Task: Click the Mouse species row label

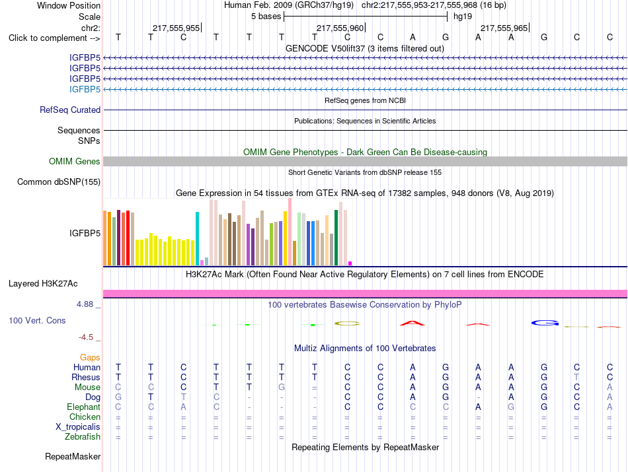Action: click(x=87, y=388)
